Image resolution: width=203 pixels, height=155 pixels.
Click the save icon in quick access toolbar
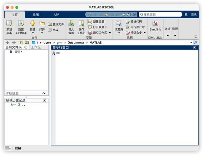(x=89, y=14)
